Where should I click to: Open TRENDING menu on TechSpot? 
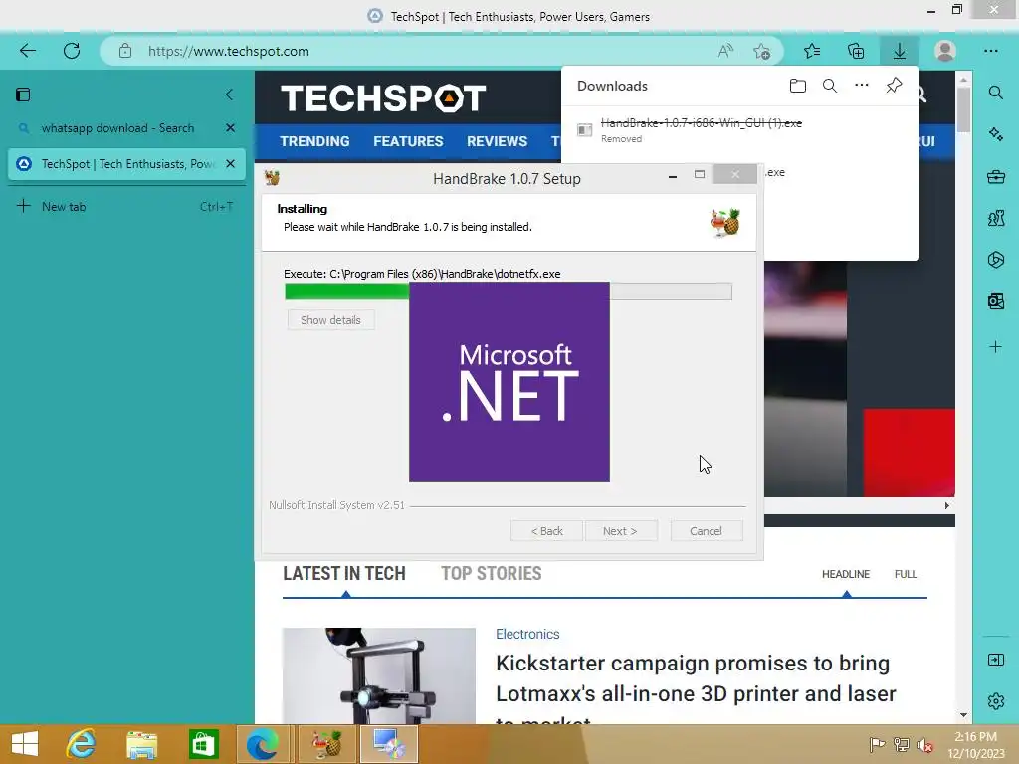point(314,141)
